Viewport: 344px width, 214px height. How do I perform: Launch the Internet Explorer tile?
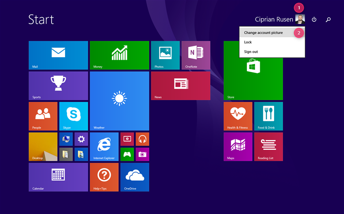[x=104, y=147]
